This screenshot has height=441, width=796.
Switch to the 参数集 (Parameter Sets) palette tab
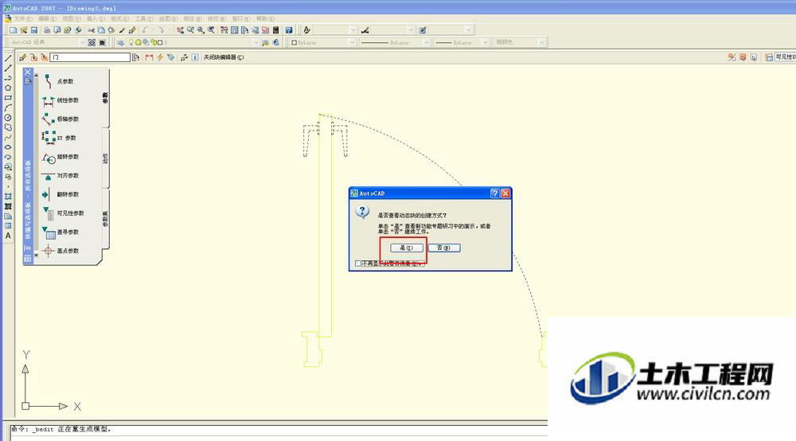(106, 219)
